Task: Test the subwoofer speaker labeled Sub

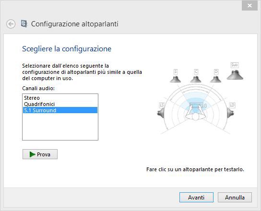Action: pyautogui.click(x=235, y=75)
